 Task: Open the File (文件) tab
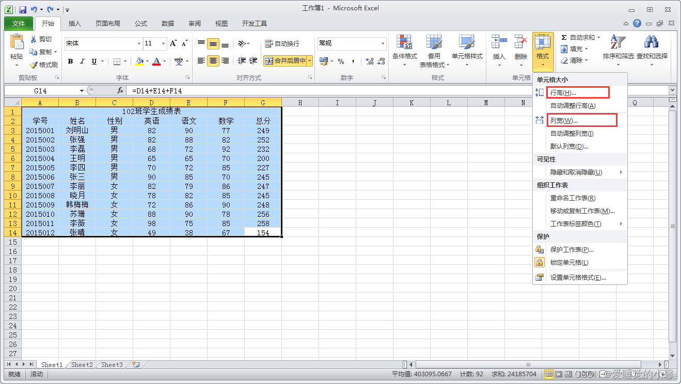click(x=19, y=24)
